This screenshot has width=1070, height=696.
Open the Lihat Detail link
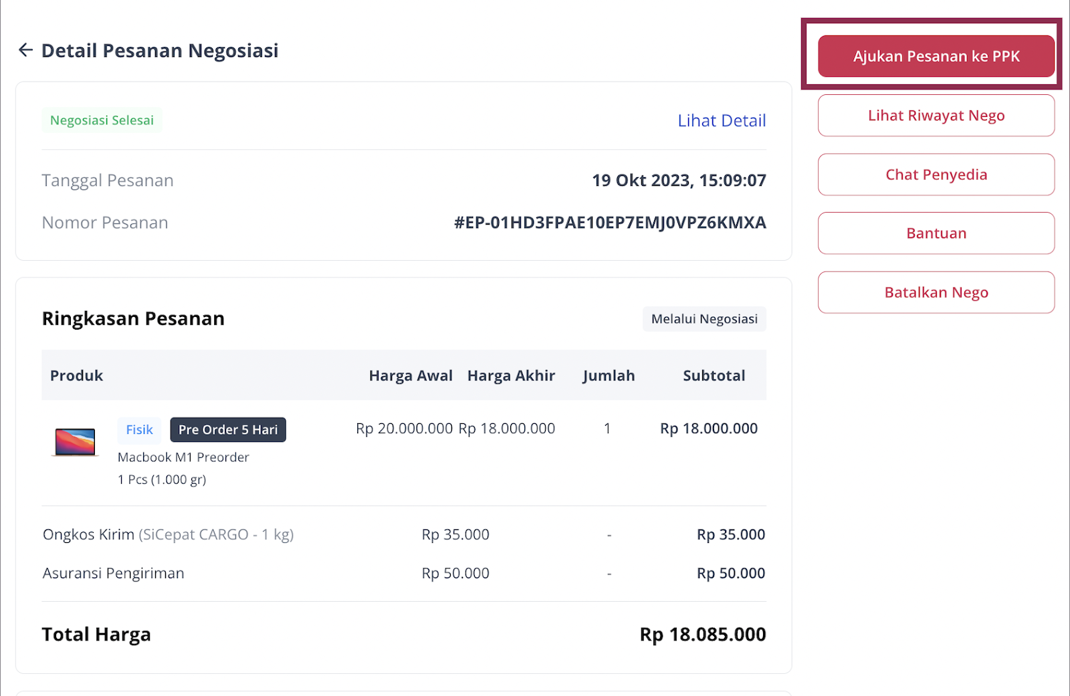[722, 120]
